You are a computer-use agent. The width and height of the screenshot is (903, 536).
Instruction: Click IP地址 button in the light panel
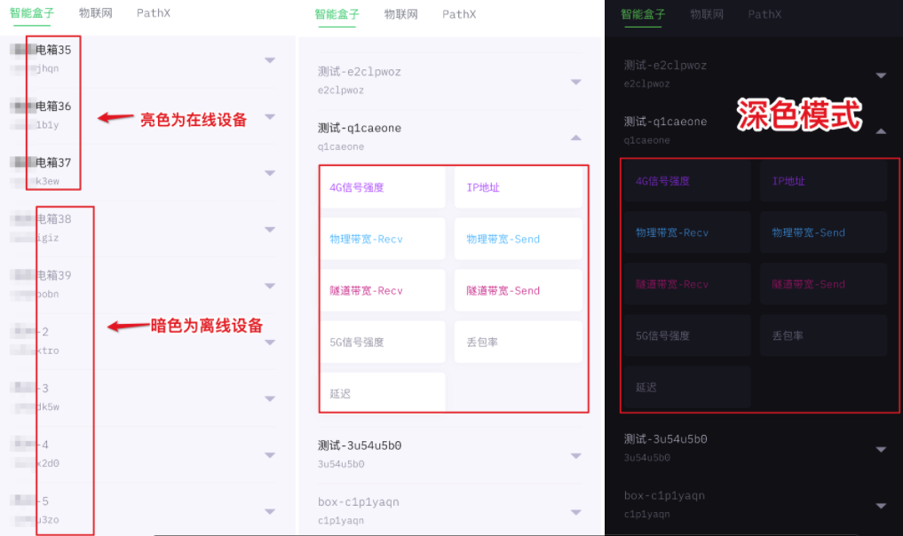coord(518,188)
